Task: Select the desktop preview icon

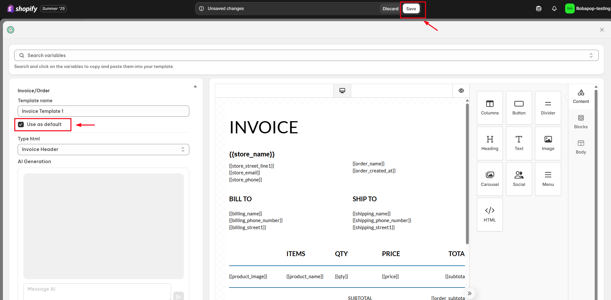Action: click(342, 91)
